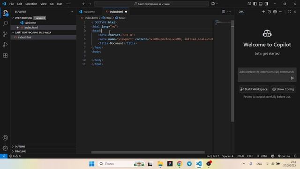Show errors and warnings count panel

15,156
